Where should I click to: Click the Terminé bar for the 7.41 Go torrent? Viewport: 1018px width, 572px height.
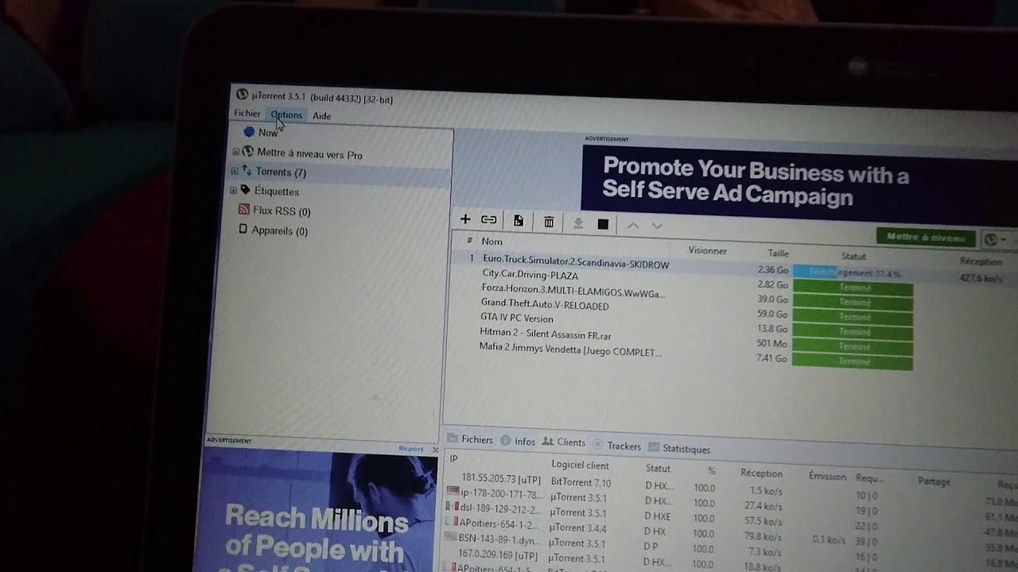point(853,361)
